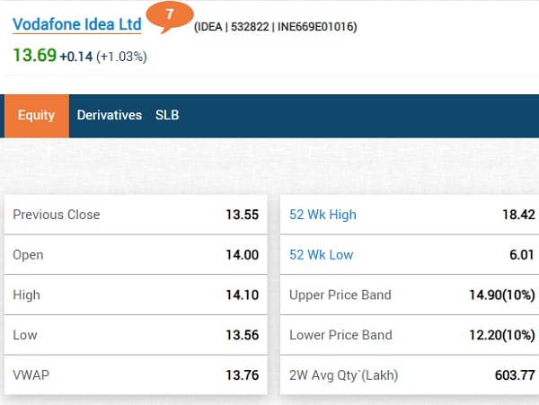Switch to the Derivatives tab
The height and width of the screenshot is (405, 539).
(110, 116)
